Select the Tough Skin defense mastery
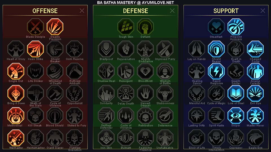The image size is (271, 152). (x=126, y=27)
